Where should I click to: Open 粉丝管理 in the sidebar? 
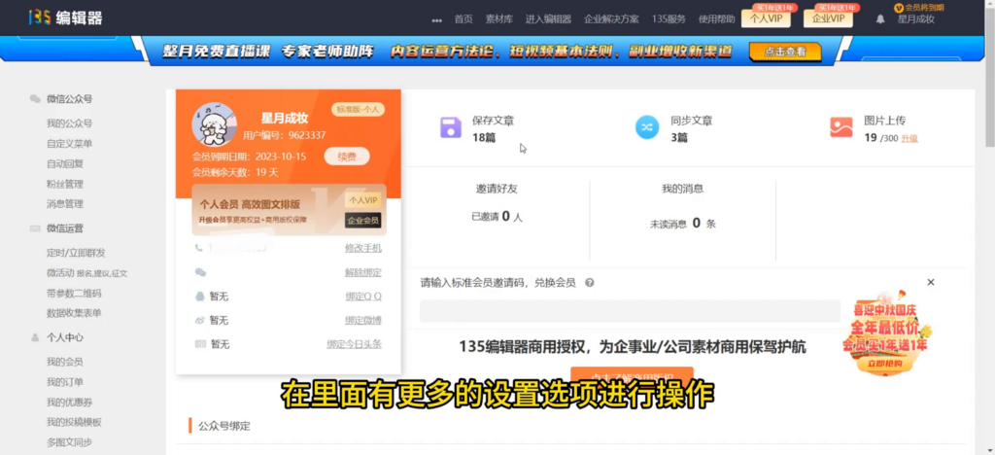(65, 184)
